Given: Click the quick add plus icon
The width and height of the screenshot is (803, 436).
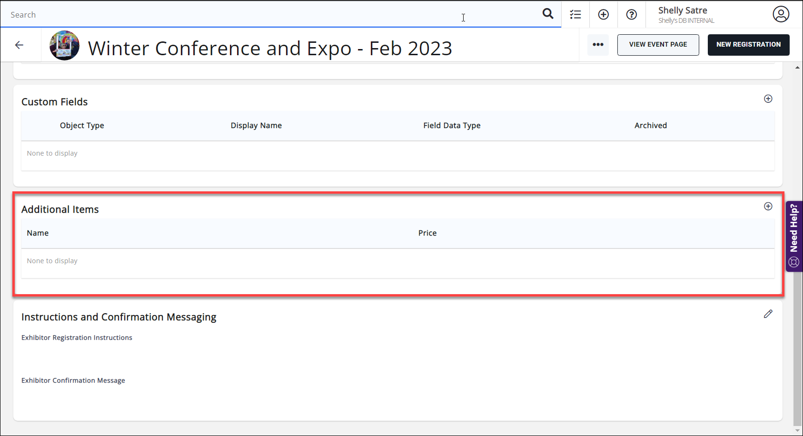Looking at the screenshot, I should (604, 14).
